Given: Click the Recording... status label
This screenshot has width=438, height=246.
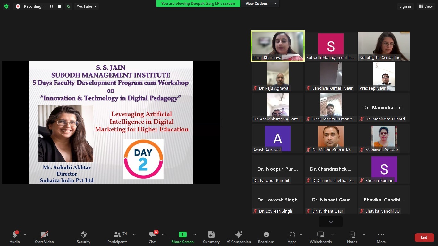Looking at the screenshot, I should pyautogui.click(x=34, y=6).
